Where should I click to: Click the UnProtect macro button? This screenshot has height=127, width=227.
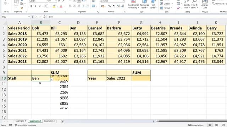pos(219,4)
